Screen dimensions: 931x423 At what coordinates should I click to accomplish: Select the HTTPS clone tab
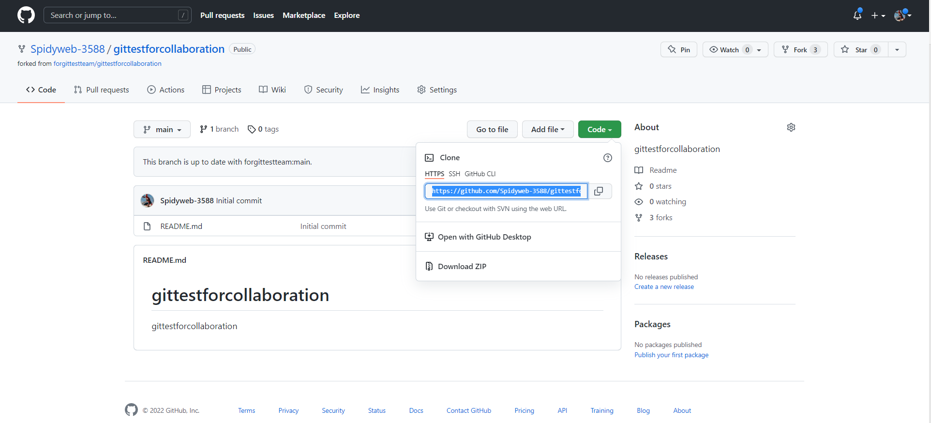[435, 174]
